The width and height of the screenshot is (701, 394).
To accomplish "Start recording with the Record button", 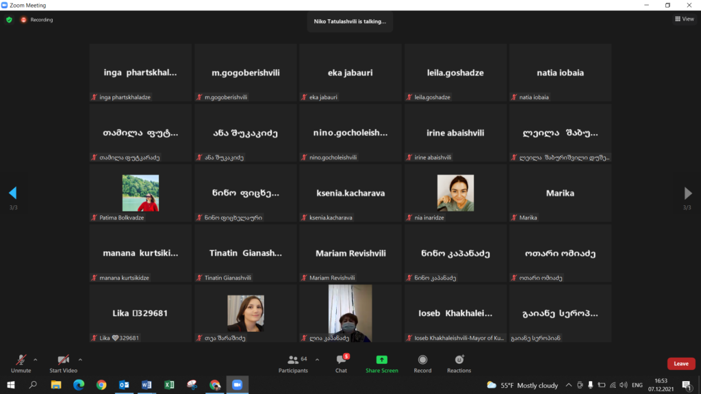I will tap(422, 363).
